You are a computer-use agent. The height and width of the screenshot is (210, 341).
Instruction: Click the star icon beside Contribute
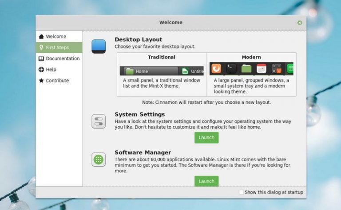click(x=41, y=81)
